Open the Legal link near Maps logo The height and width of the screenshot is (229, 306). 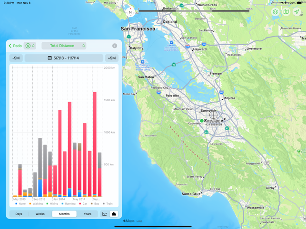click(139, 221)
